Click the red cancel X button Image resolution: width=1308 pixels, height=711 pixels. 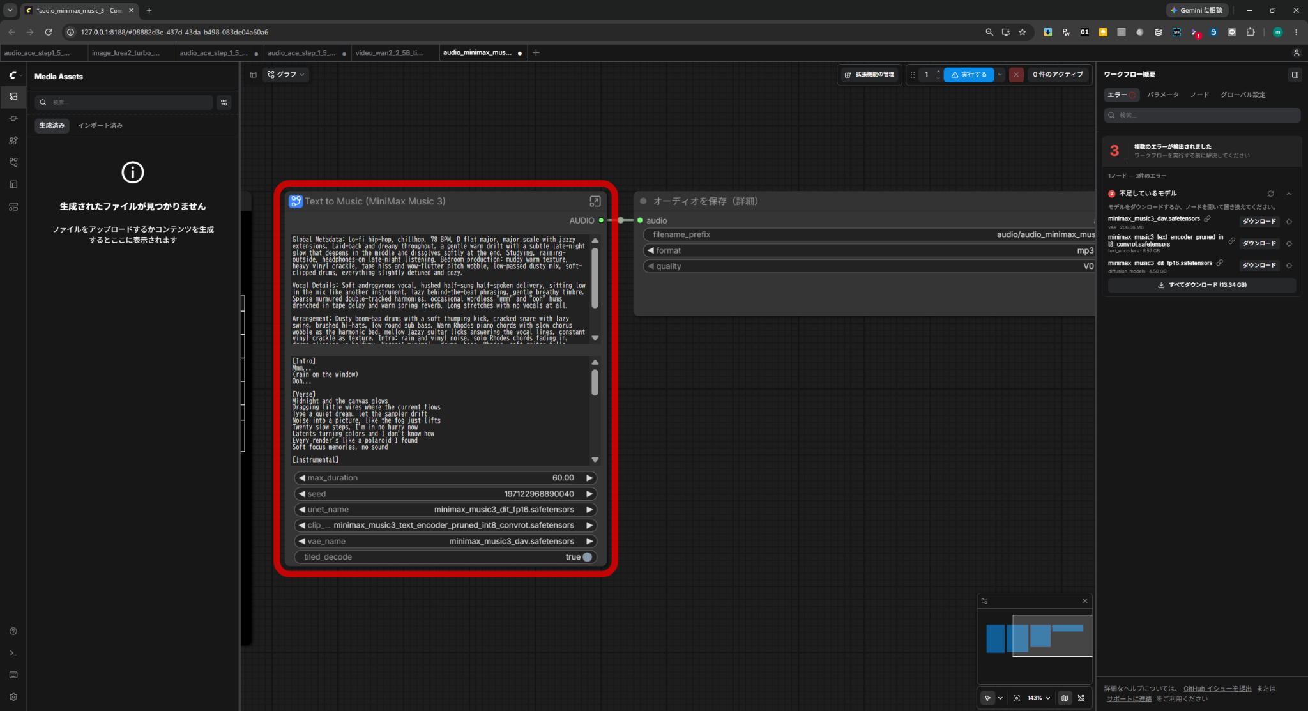(1016, 75)
